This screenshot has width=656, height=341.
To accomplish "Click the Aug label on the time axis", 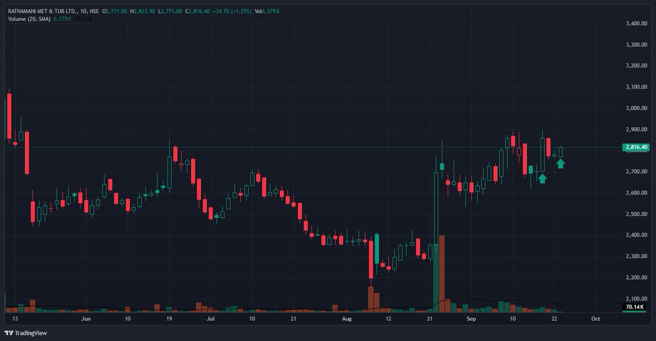I will (x=347, y=318).
